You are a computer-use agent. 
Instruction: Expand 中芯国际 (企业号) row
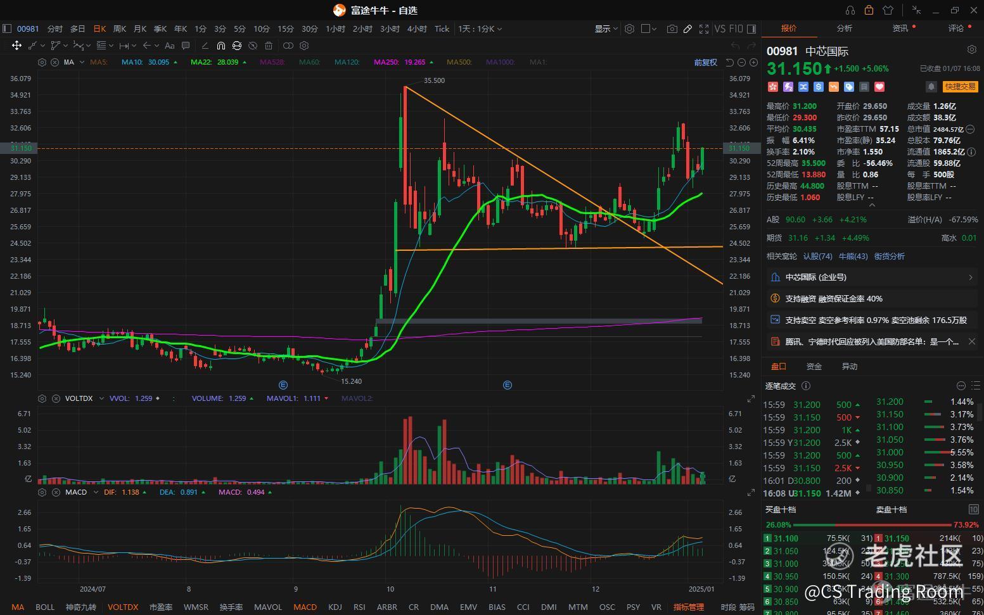(872, 277)
